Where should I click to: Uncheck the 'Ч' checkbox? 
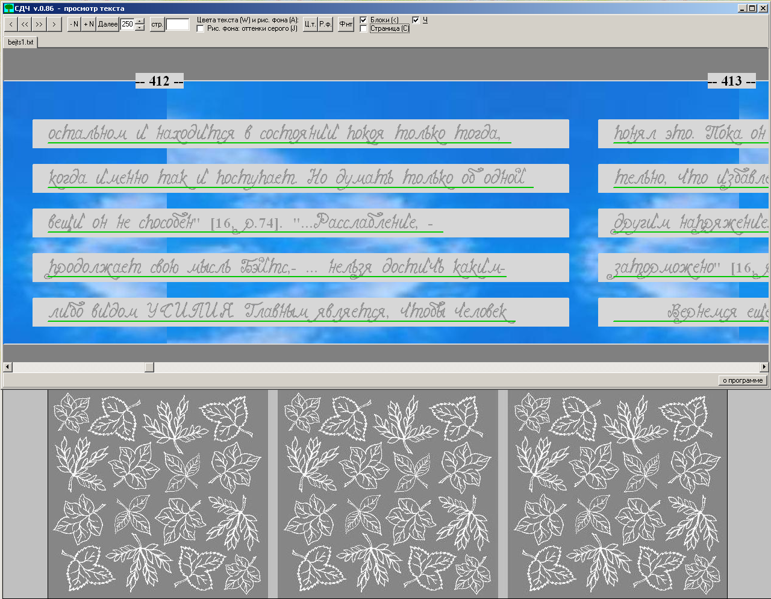pyautogui.click(x=416, y=20)
